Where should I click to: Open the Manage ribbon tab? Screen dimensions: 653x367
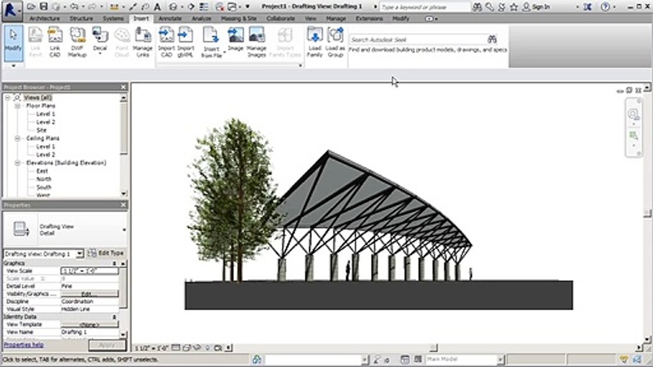pos(336,18)
